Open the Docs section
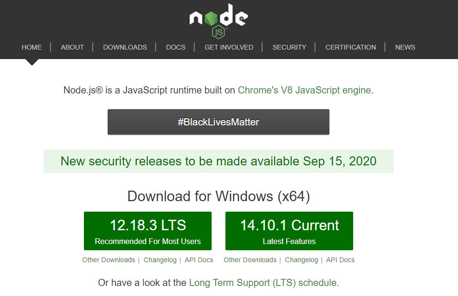Viewport: 458px width, 296px height. (175, 47)
